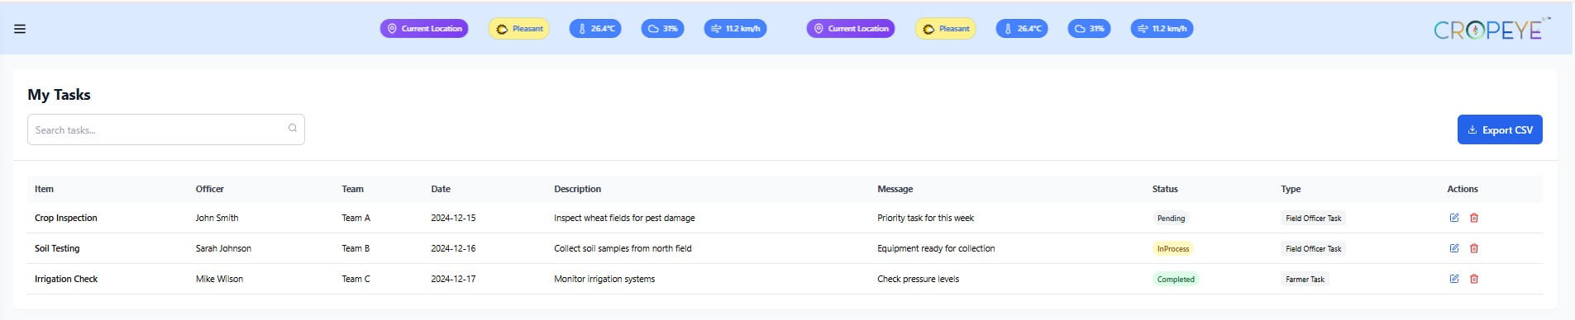Viewport: 1575px width, 320px height.
Task: Focus the Search tasks field
Action: 166,129
